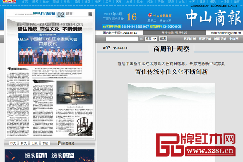The image size is (243, 162).
Task: Click the large date number 16
Action: pyautogui.click(x=132, y=17)
